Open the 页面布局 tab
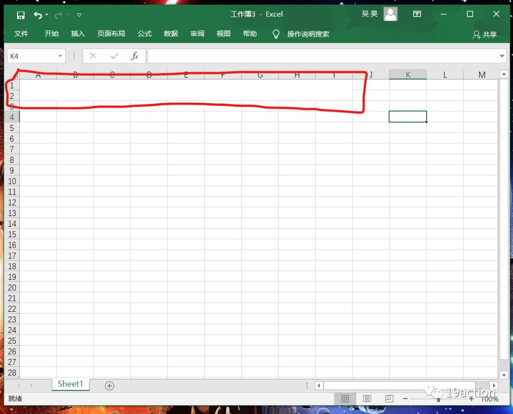The height and width of the screenshot is (414, 513). coord(111,34)
